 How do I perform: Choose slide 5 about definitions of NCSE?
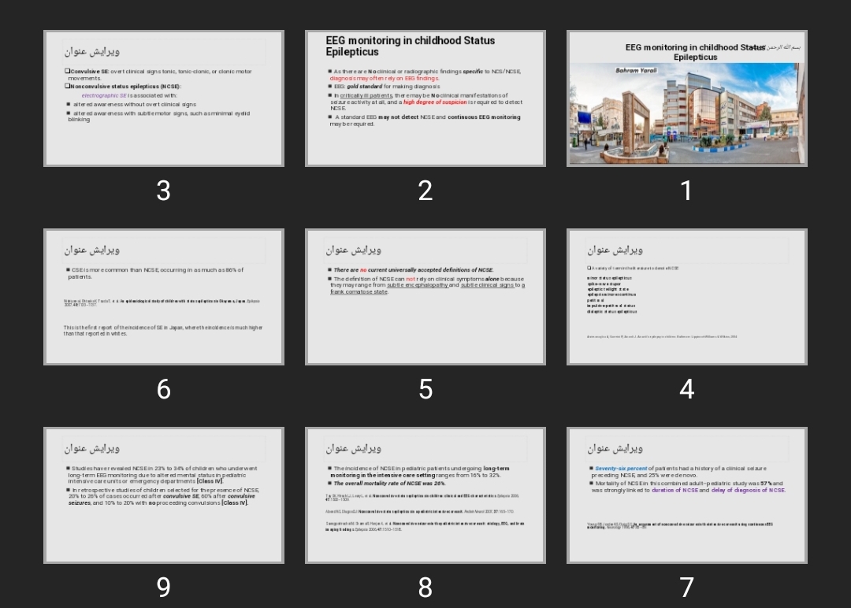(x=425, y=297)
